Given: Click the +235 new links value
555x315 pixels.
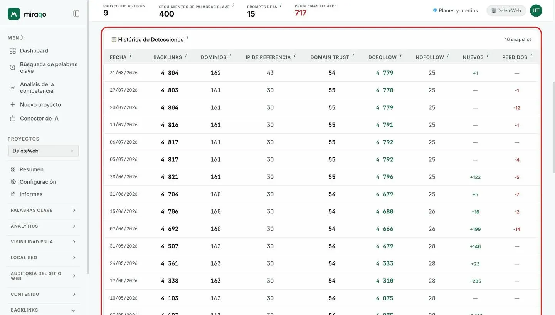Looking at the screenshot, I should tap(475, 281).
